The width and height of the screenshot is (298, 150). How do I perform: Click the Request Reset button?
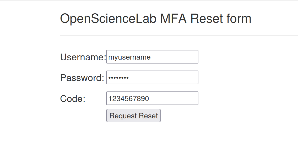coord(133,116)
